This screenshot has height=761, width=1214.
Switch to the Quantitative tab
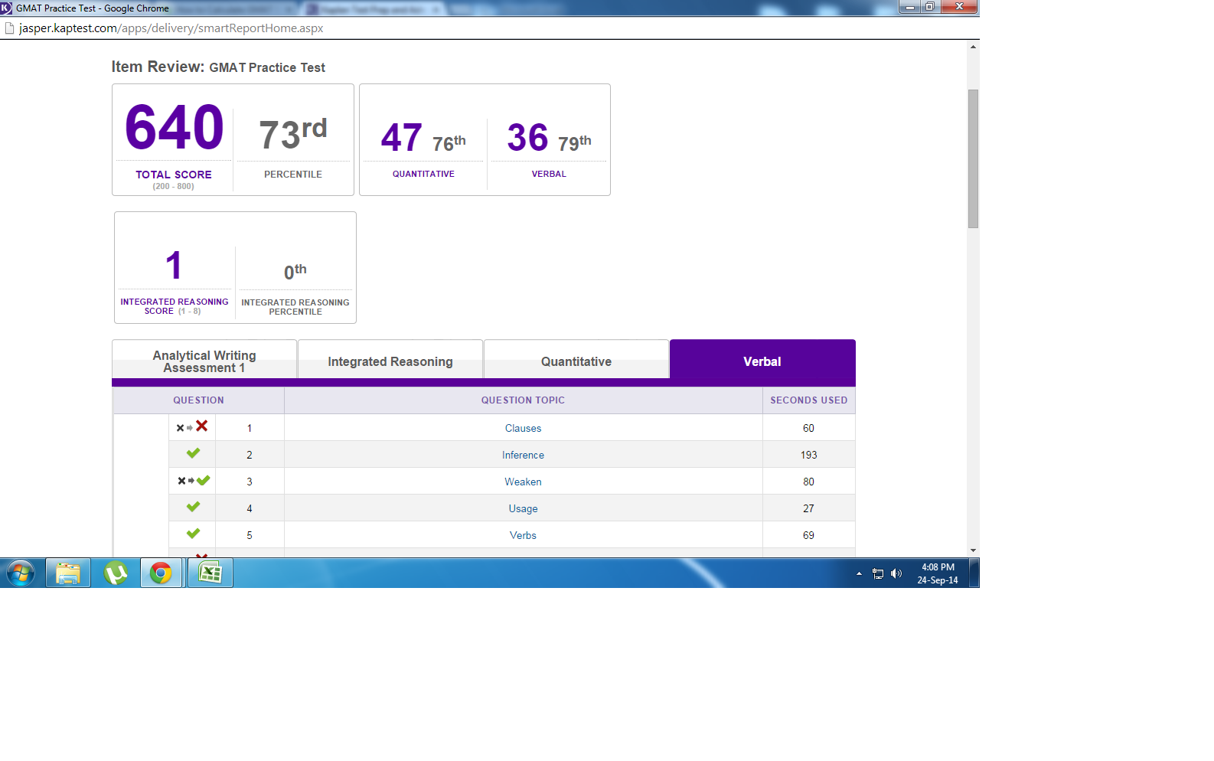(576, 361)
